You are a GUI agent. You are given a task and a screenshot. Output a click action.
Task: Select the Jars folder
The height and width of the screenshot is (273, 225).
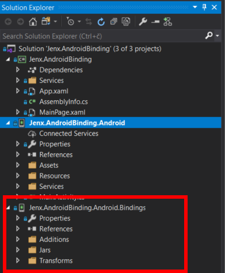(45, 250)
